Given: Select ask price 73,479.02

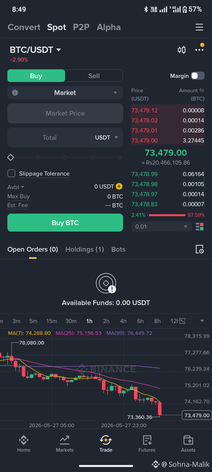Looking at the screenshot, I should pos(145,120).
